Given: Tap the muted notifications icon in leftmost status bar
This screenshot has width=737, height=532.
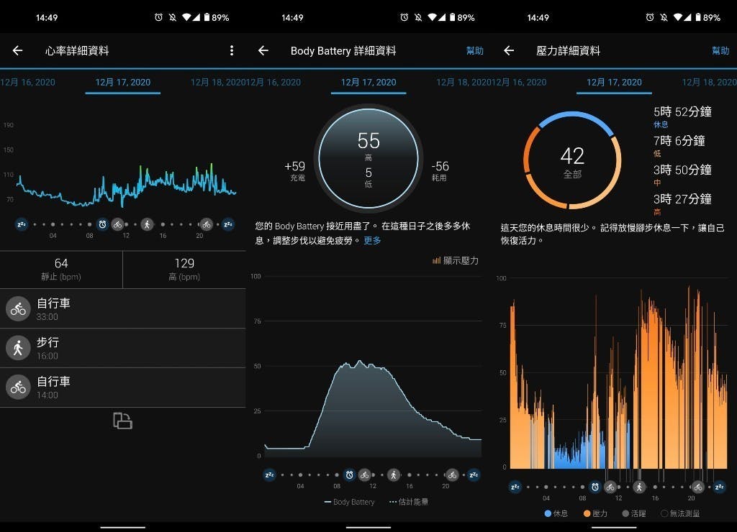Looking at the screenshot, I should [173, 17].
